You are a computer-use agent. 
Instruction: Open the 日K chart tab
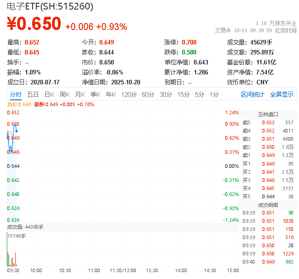point(49,94)
